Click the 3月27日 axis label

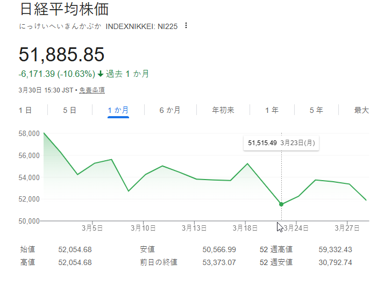point(347,228)
